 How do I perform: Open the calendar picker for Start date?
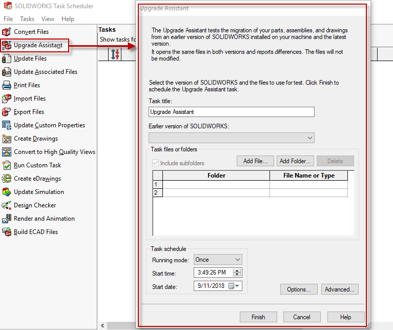[x=234, y=286]
